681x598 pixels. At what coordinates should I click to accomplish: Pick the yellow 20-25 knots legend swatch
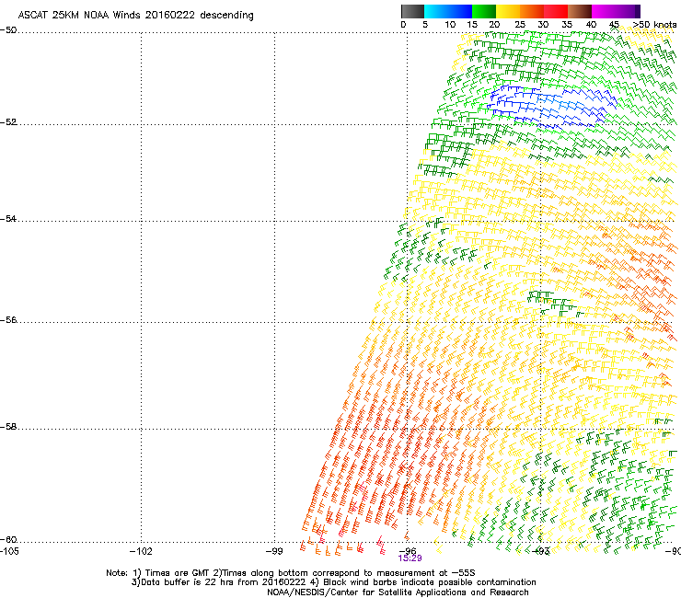[508, 11]
